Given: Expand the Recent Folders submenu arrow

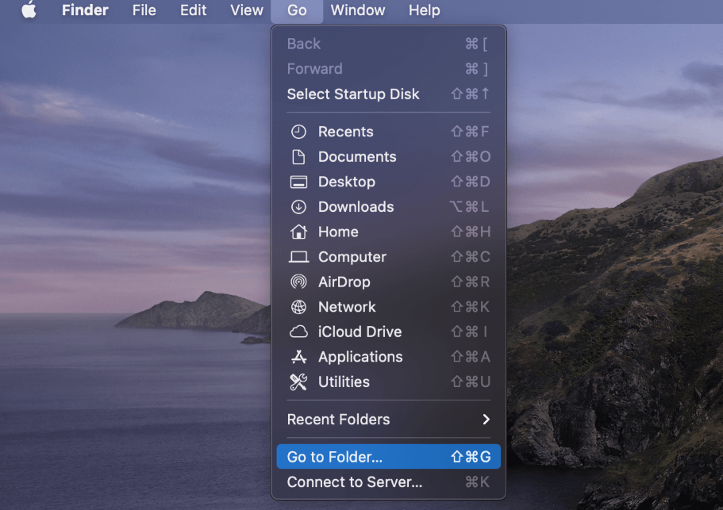Looking at the screenshot, I should pyautogui.click(x=486, y=420).
